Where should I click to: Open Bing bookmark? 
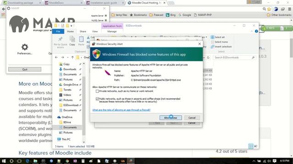(x=171, y=15)
